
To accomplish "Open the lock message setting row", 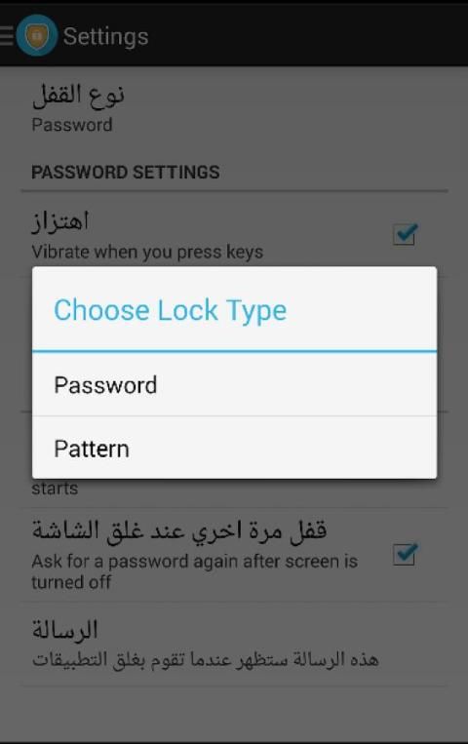I will (234, 645).
